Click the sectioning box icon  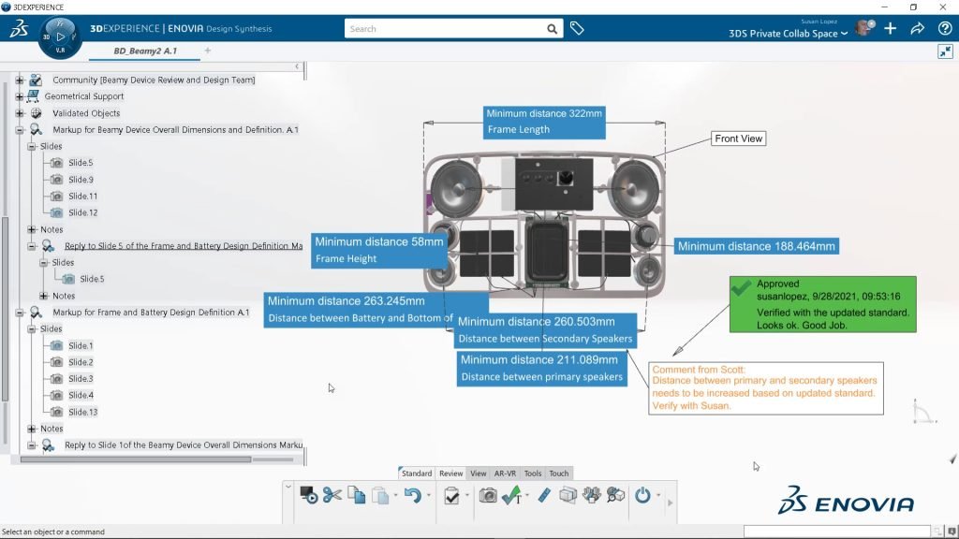pos(568,495)
